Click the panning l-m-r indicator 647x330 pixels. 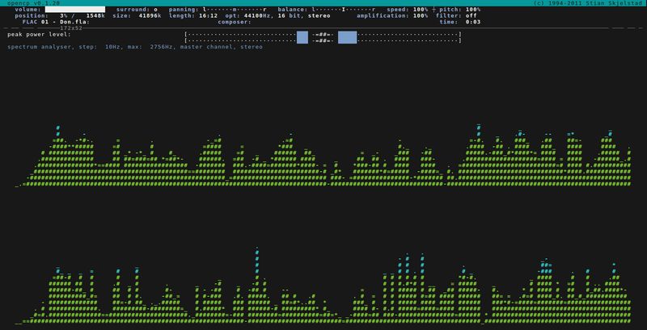(x=235, y=9)
